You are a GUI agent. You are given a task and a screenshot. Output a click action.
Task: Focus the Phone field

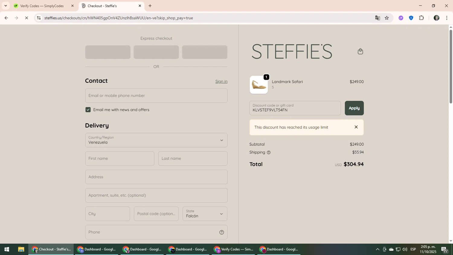156,232
